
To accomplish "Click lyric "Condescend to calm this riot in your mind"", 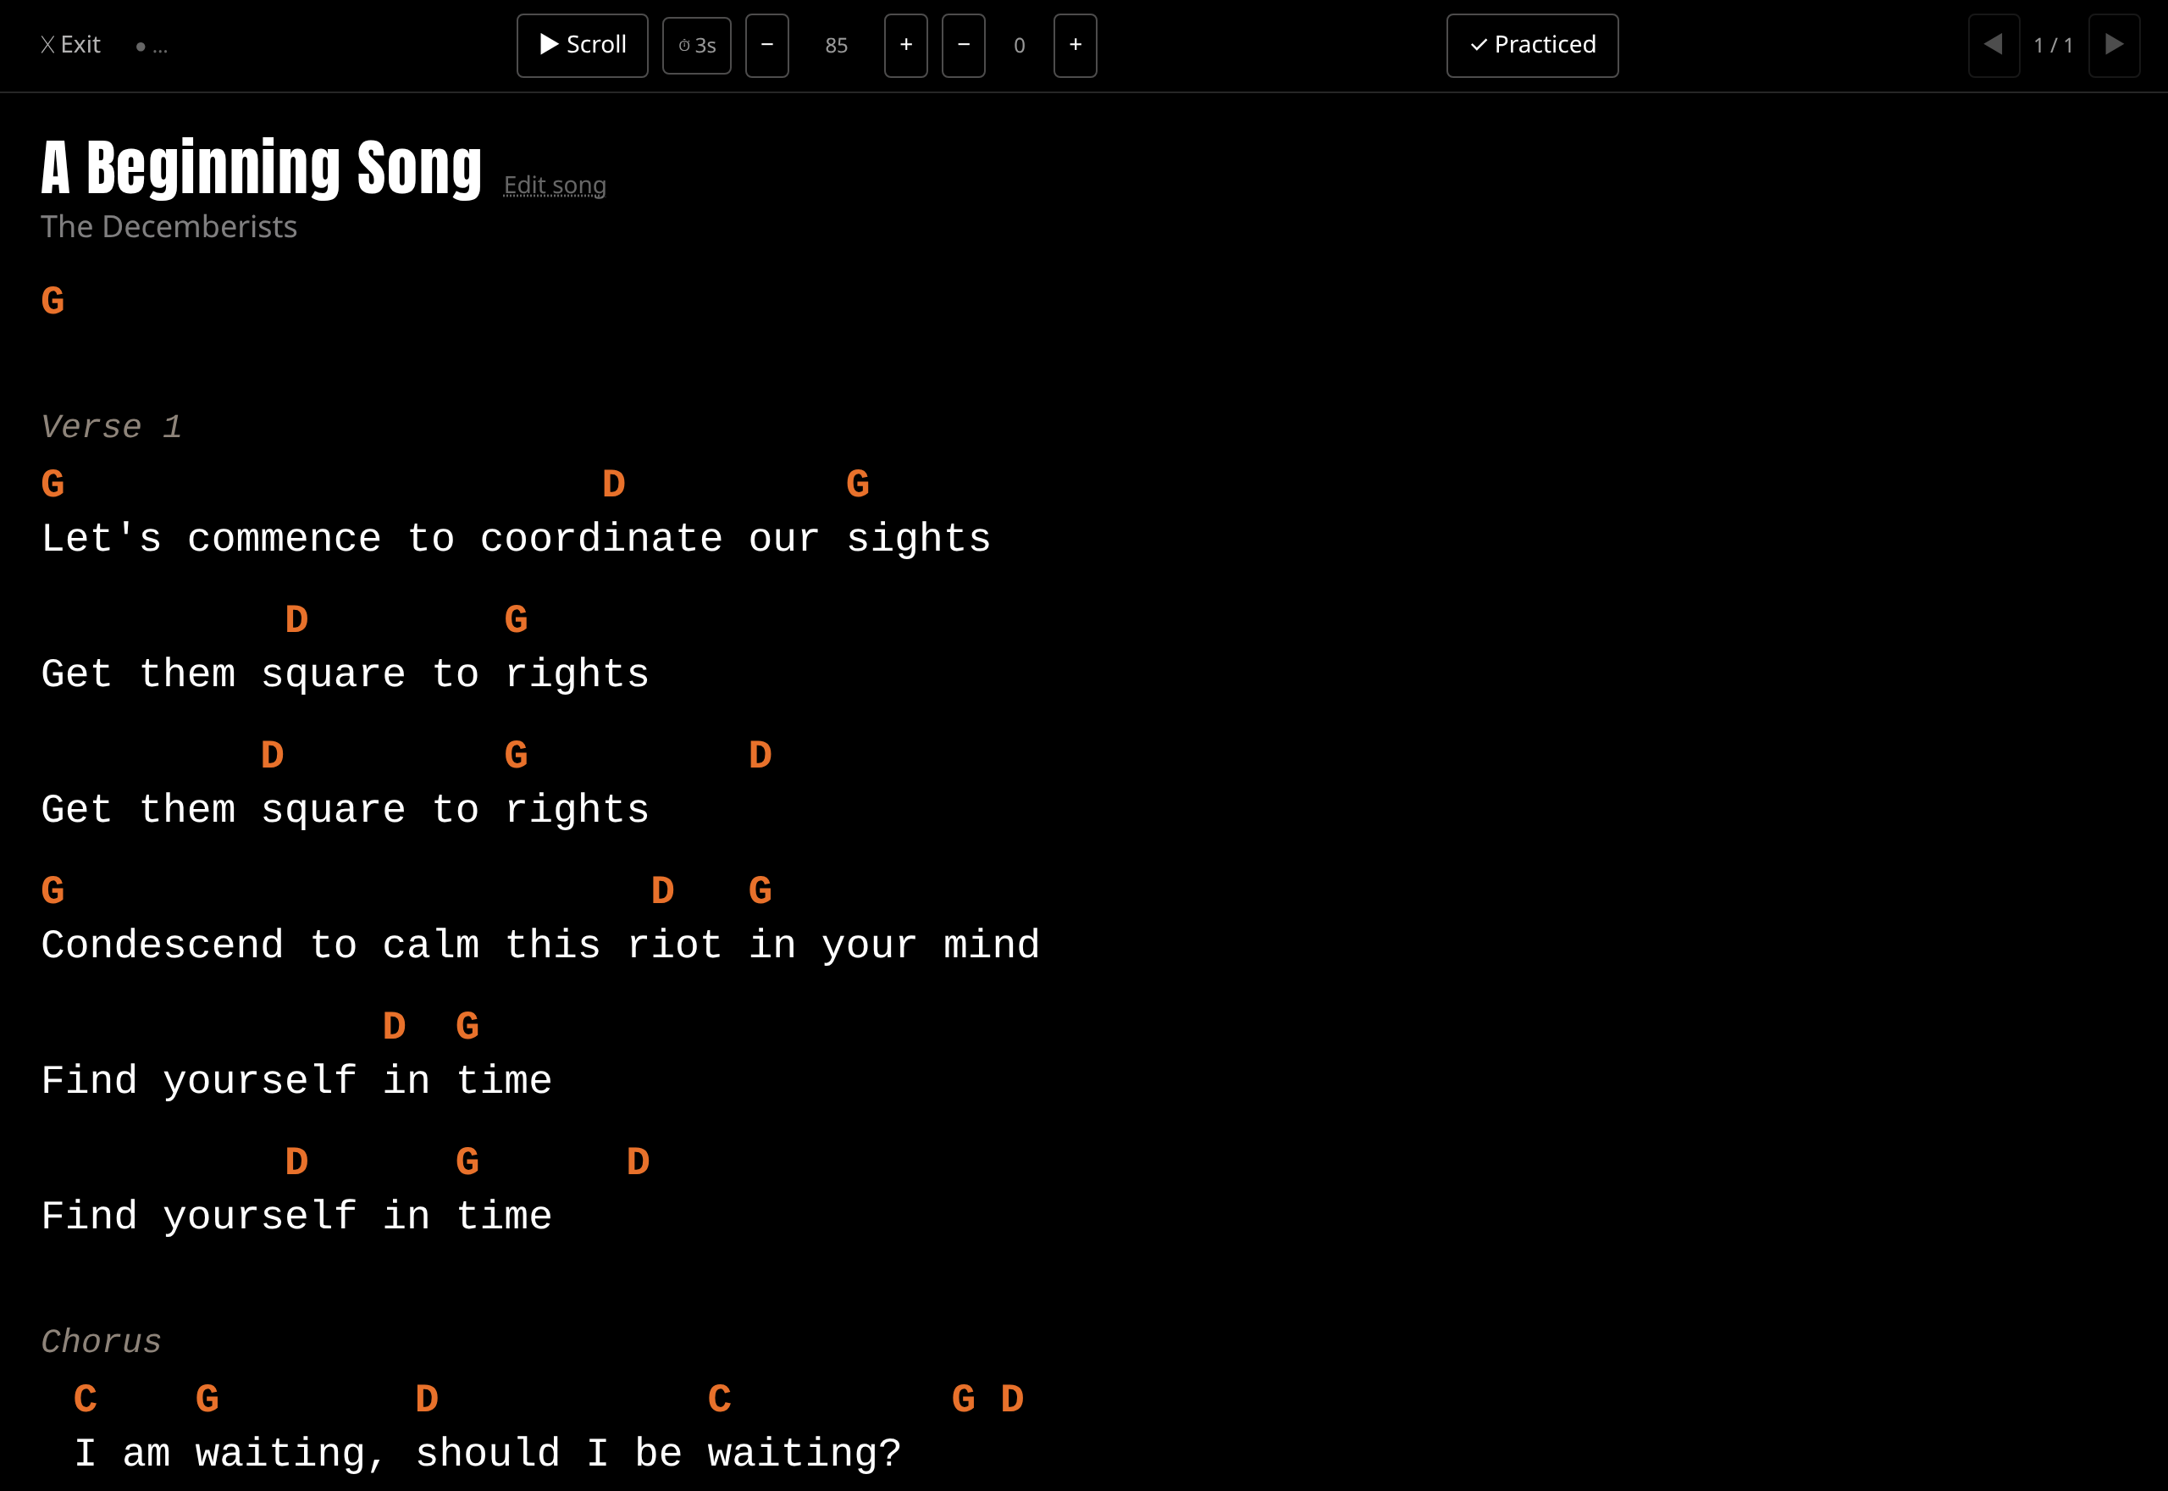I will (540, 945).
